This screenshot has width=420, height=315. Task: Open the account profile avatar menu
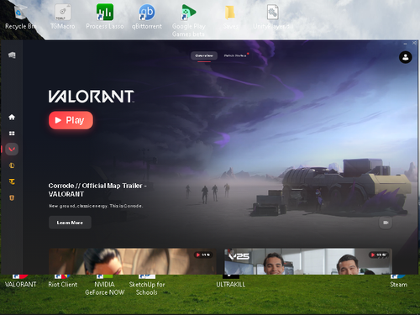pos(405,57)
